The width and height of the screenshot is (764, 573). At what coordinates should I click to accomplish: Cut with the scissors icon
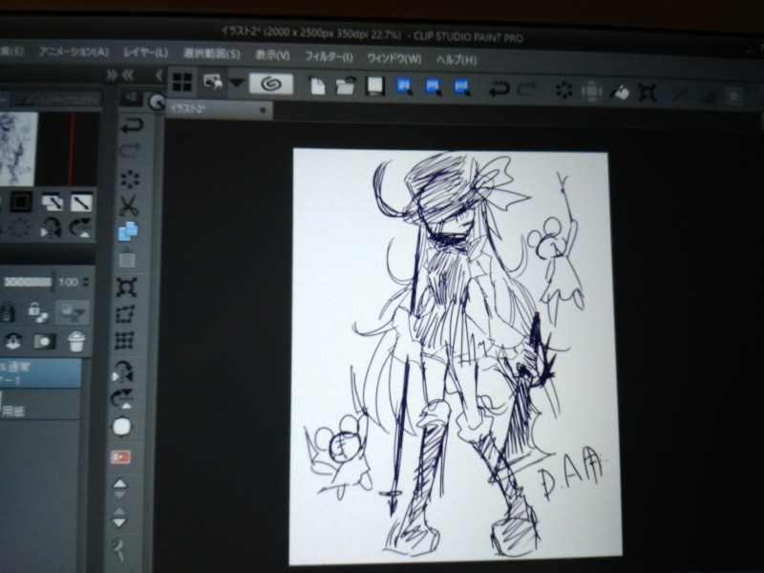click(129, 206)
